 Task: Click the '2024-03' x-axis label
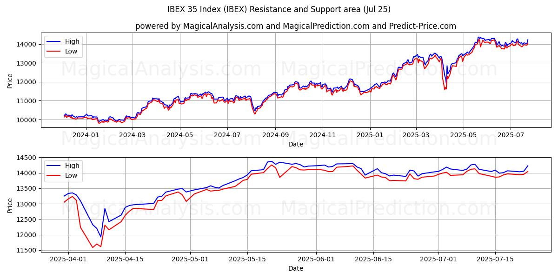[x=133, y=135]
